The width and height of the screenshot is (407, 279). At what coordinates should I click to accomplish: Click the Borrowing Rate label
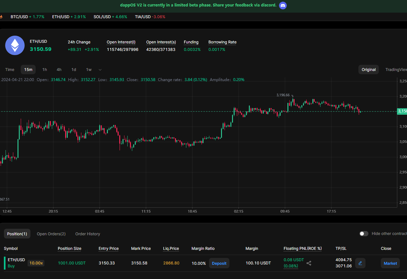(x=222, y=42)
